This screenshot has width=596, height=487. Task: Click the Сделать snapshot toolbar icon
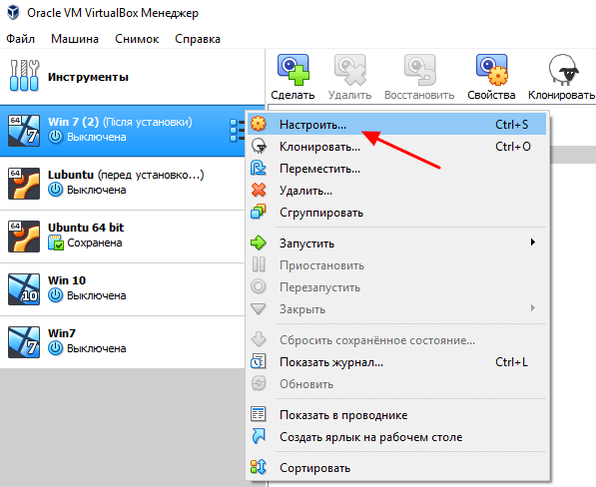294,70
